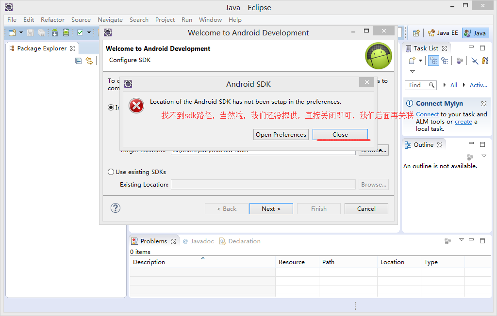
Task: Open the Window menu
Action: (x=210, y=20)
